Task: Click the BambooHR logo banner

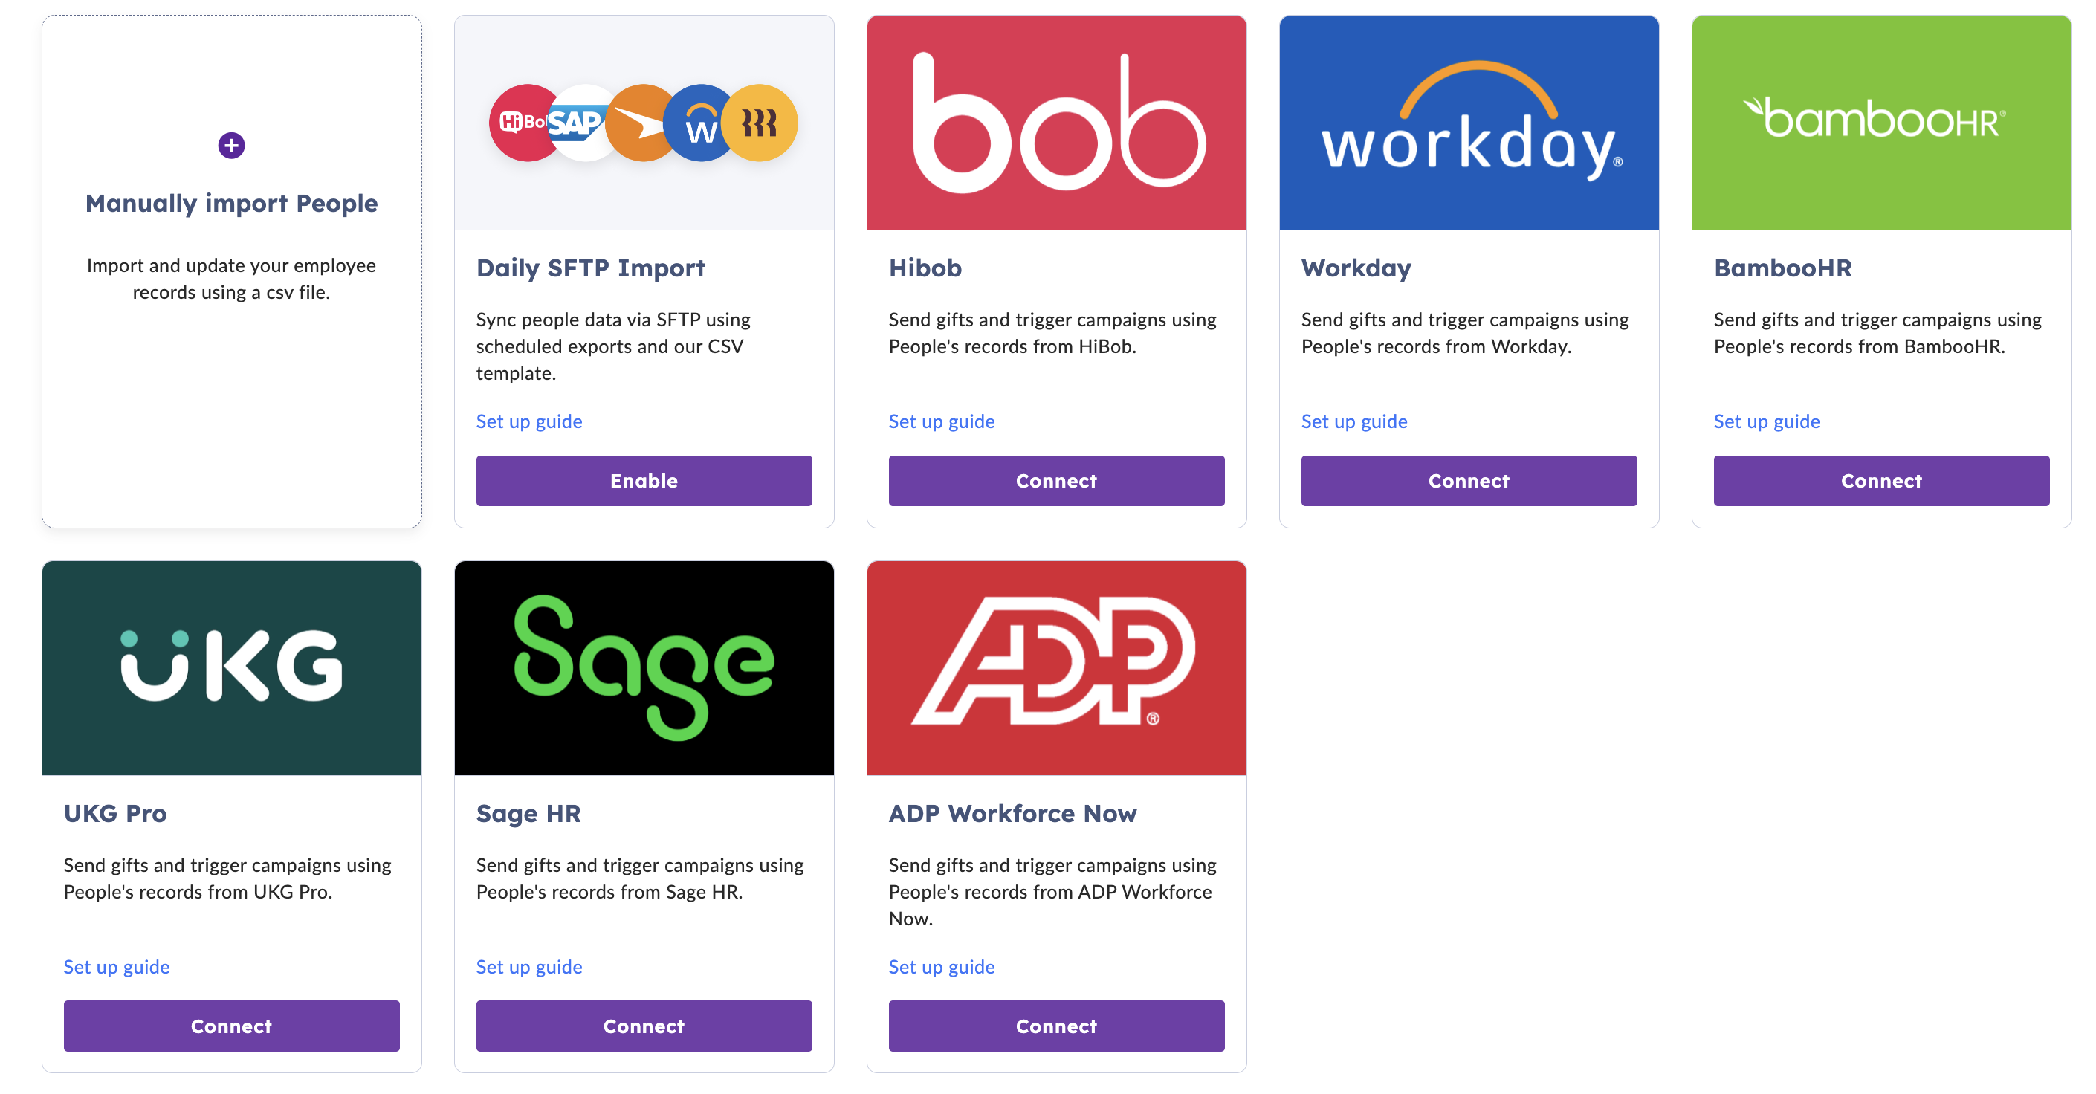Action: click(x=1881, y=123)
